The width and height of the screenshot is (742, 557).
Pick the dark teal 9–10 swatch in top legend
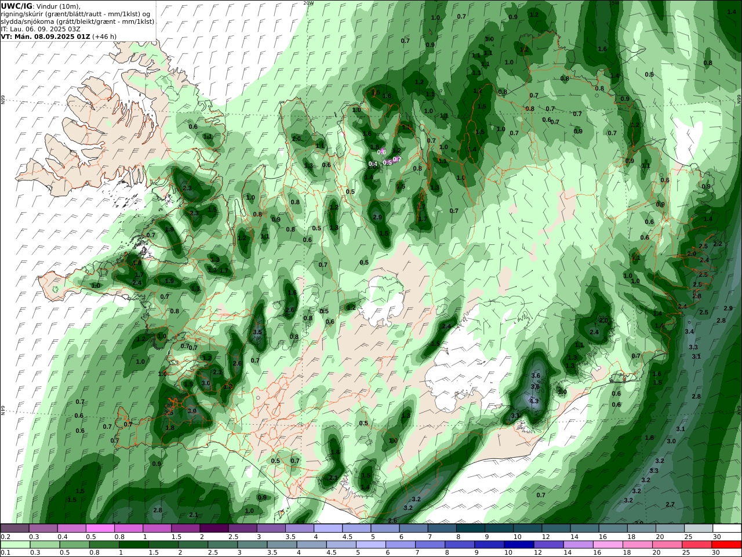click(499, 529)
